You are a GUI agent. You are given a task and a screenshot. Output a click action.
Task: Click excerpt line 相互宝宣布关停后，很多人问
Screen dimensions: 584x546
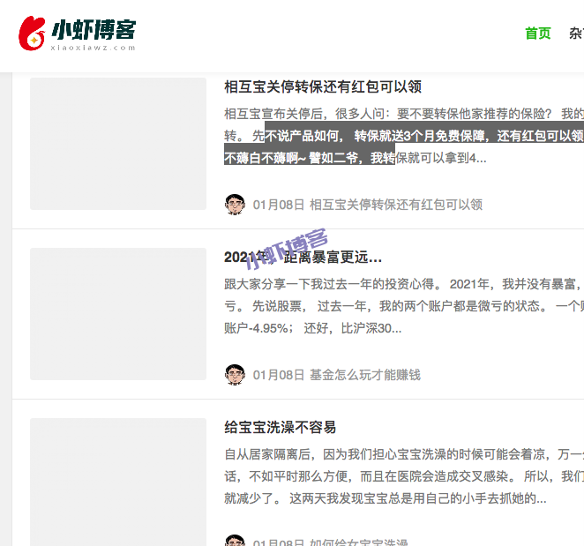[404, 114]
